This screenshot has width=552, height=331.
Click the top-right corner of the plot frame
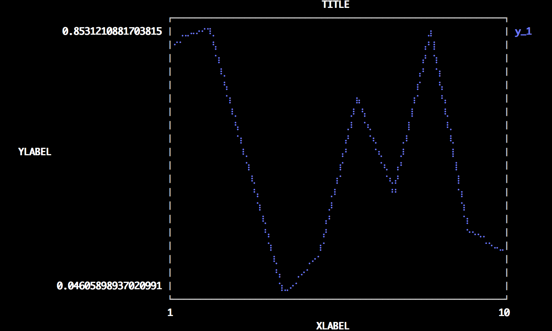pyautogui.click(x=507, y=18)
